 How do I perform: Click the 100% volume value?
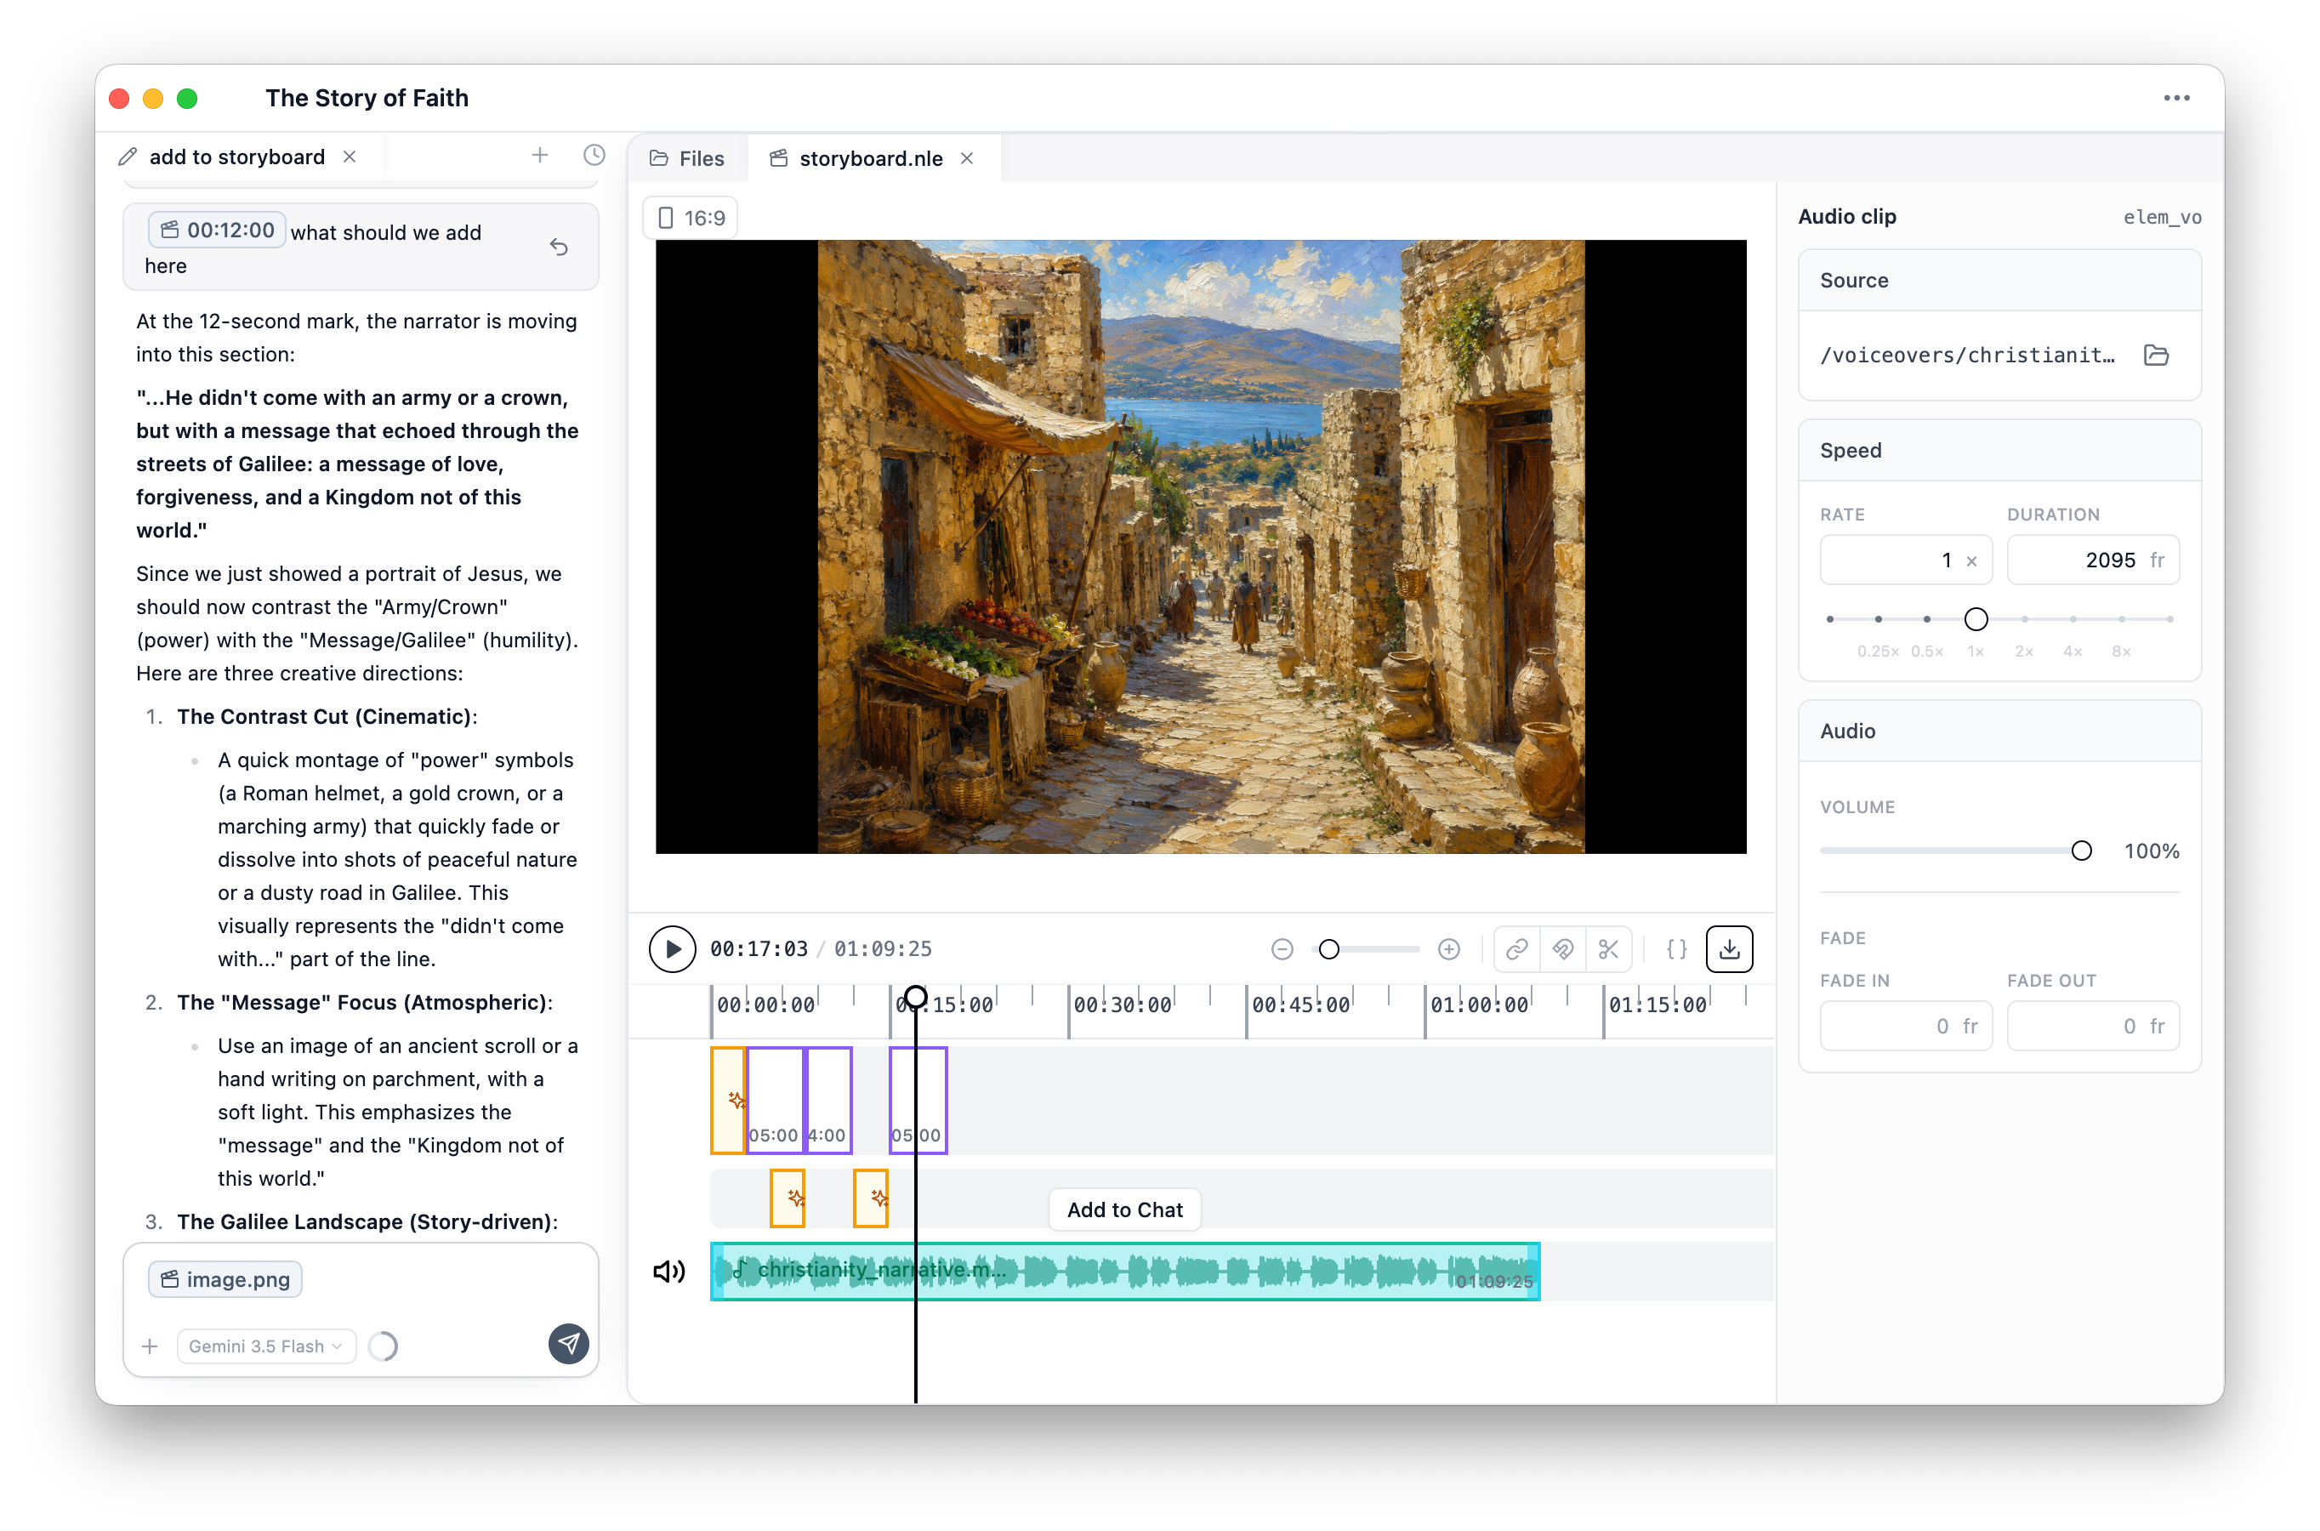click(2151, 851)
